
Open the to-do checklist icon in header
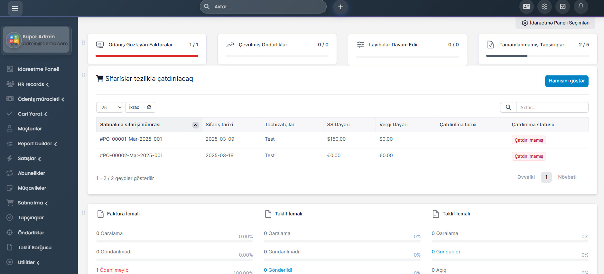click(562, 7)
